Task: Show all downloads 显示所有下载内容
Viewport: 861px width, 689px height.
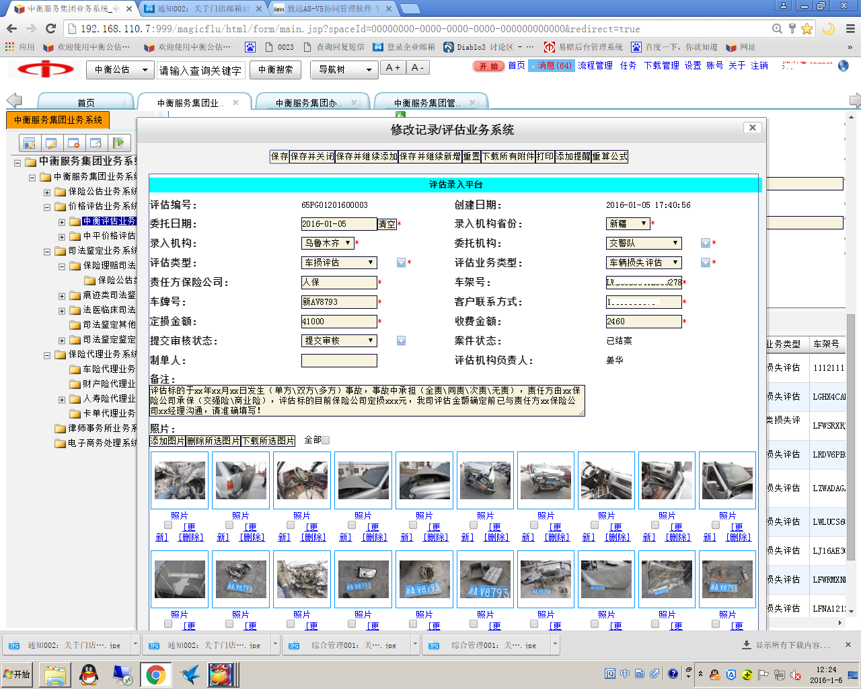Action: pos(786,645)
